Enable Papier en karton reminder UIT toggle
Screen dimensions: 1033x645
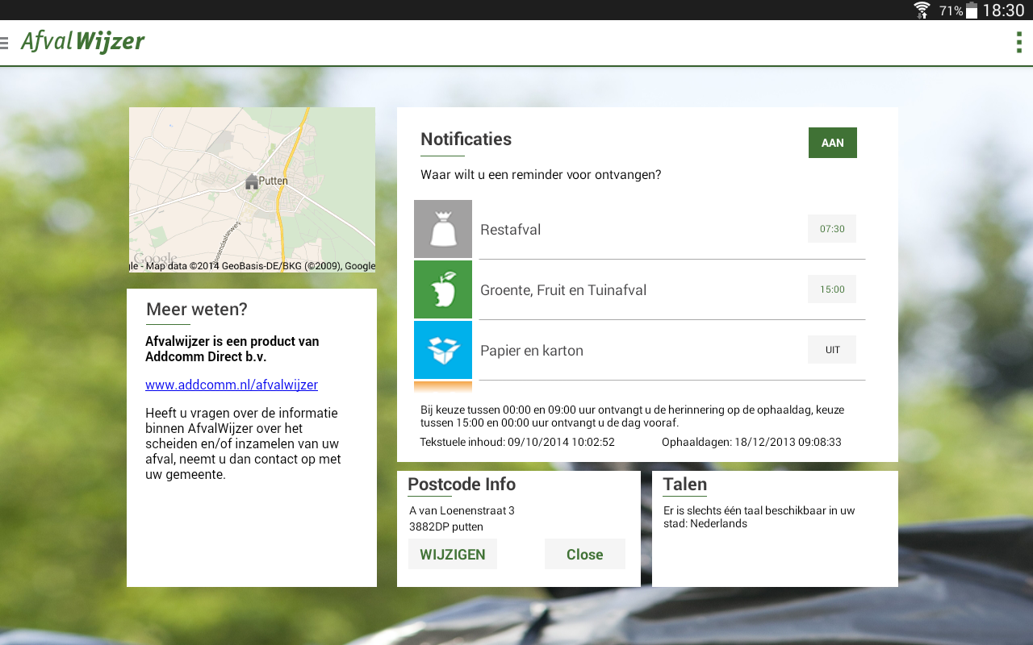[832, 350]
